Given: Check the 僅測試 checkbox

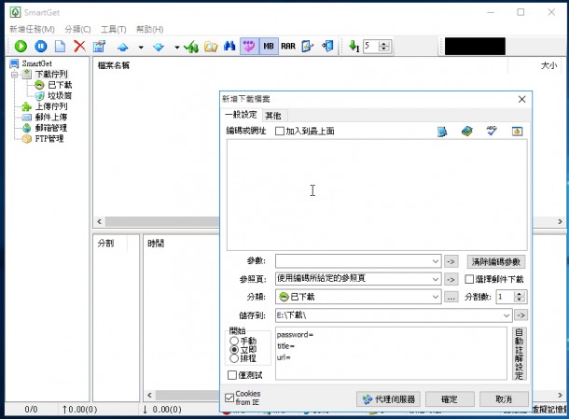Looking at the screenshot, I should 232,375.
